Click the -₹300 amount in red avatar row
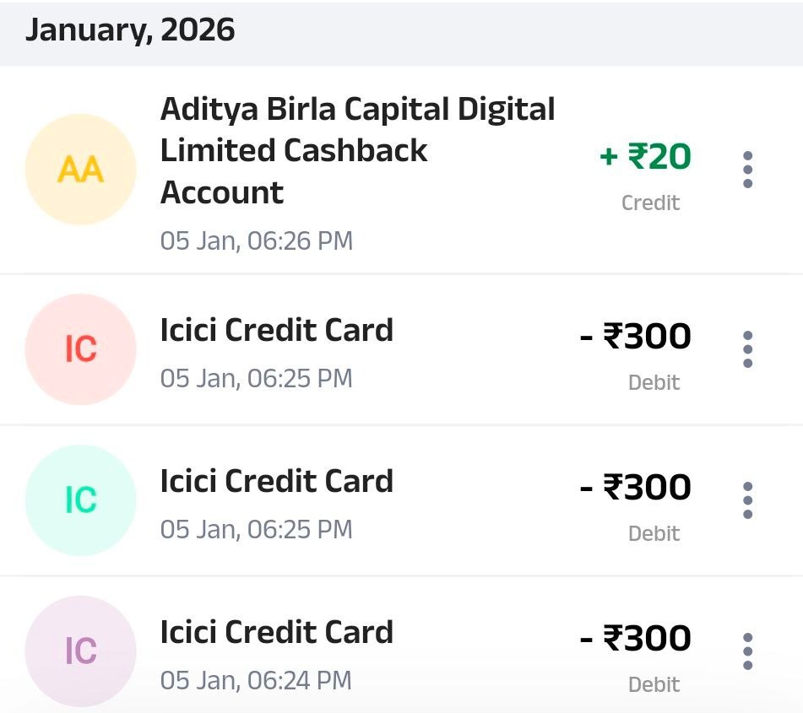This screenshot has height=713, width=803. [x=636, y=337]
